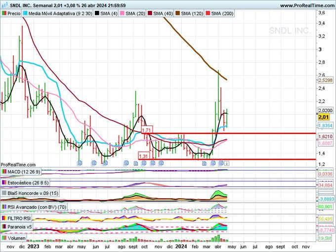Click the Volumen indicator icon

4,238
